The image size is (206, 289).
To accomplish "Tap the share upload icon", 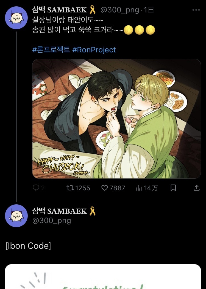I will (197, 188).
